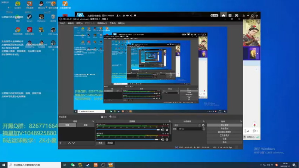Viewport: 299px width, 168px height.
Task: Click the 100 ms duration input field
Action: (x=190, y=129)
